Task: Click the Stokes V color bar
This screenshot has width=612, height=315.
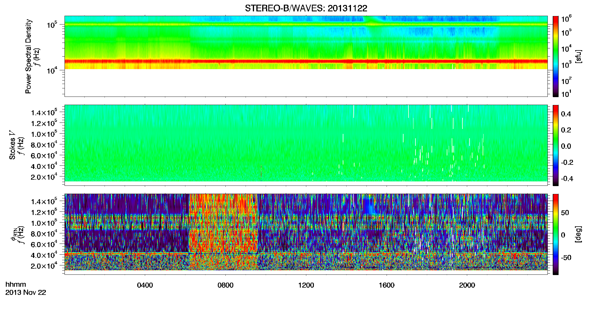Action: point(555,145)
